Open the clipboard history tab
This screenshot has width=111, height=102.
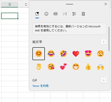[x=83, y=14]
